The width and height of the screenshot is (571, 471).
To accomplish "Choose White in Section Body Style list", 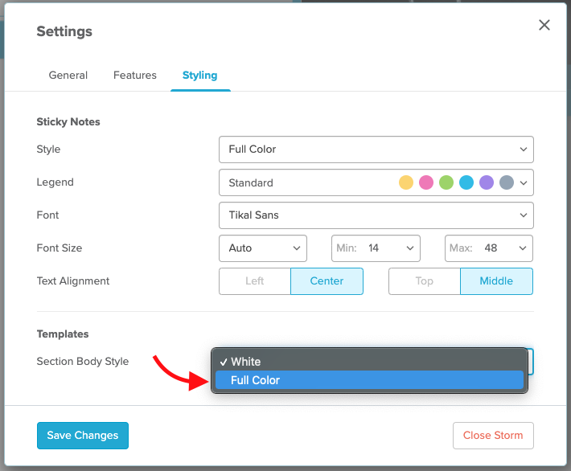I will [369, 362].
